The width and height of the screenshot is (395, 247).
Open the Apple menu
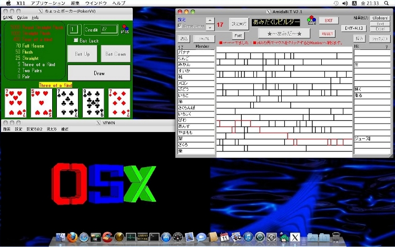8,3
